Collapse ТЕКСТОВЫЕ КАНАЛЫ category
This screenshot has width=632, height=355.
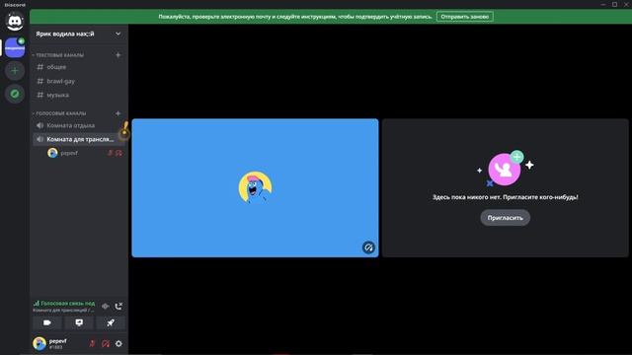click(59, 55)
